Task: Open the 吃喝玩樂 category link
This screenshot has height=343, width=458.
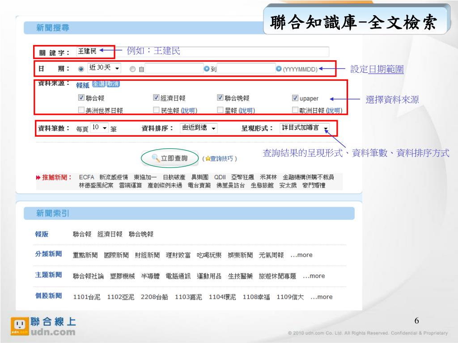Action: tap(209, 255)
